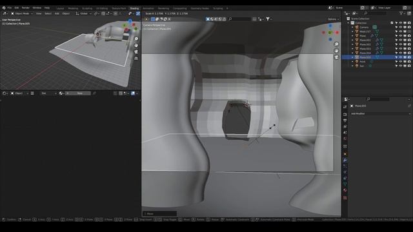Image resolution: width=413 pixels, height=232 pixels.
Task: Open the Global transform orientation dropdown
Action: pyautogui.click(x=84, y=14)
